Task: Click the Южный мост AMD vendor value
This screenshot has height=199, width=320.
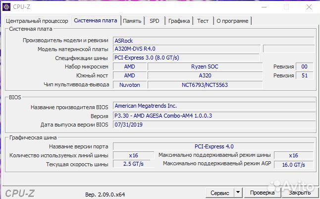Action: (x=130, y=75)
